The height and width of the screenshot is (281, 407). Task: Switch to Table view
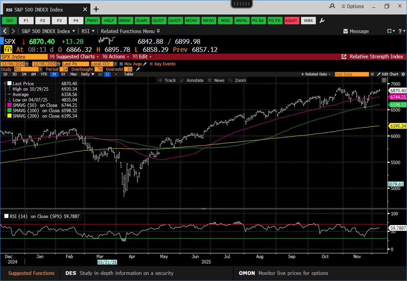[x=129, y=74]
